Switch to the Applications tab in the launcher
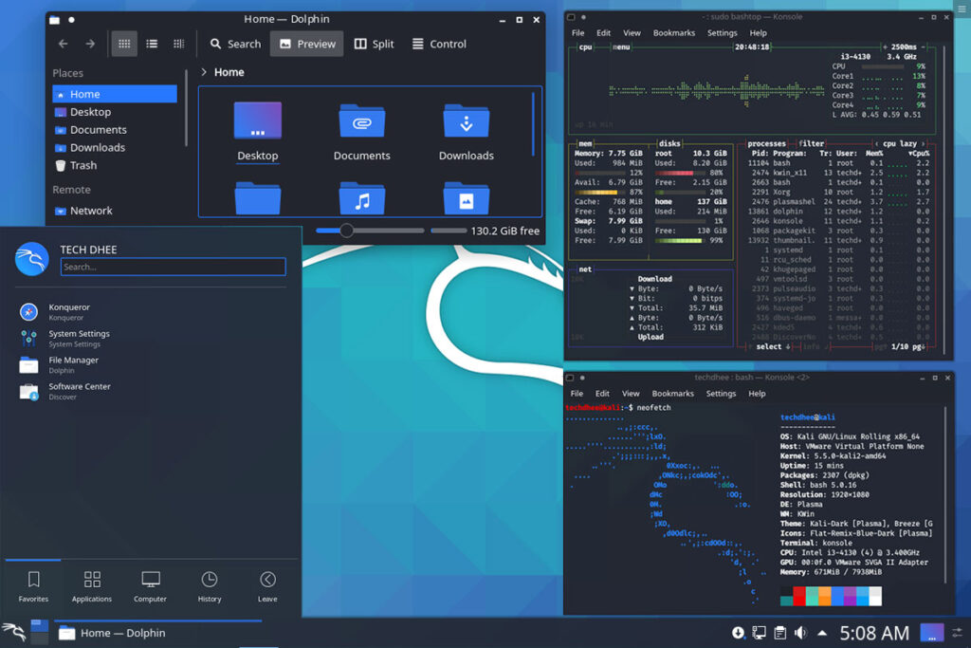Screen dimensions: 971x648 pyautogui.click(x=92, y=586)
